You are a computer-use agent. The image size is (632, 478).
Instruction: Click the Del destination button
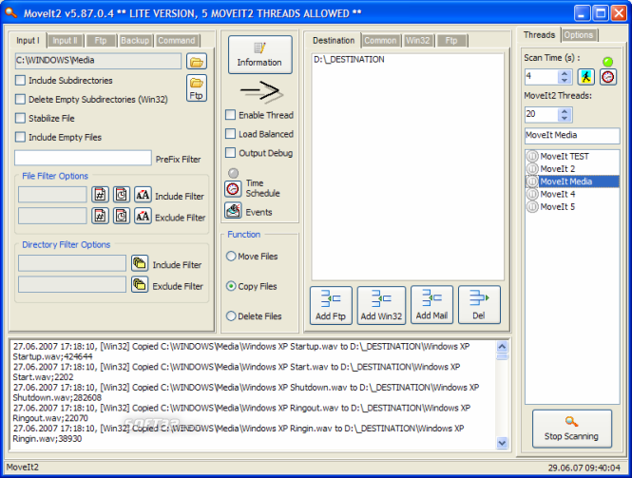coord(479,305)
